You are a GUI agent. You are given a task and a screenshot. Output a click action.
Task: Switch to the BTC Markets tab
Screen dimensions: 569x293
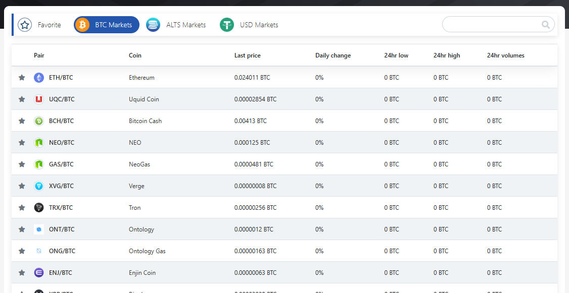107,25
